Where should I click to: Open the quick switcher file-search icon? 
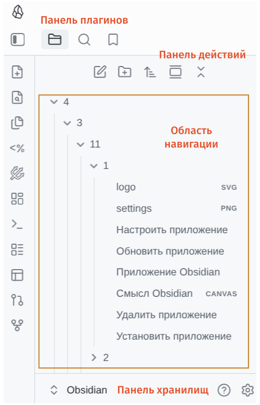click(x=17, y=97)
